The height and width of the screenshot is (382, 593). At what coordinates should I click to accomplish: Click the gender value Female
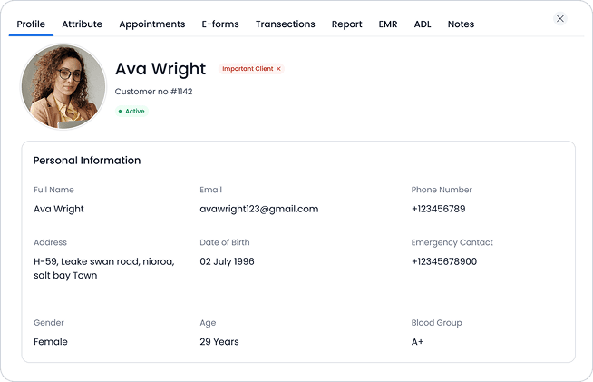click(51, 342)
